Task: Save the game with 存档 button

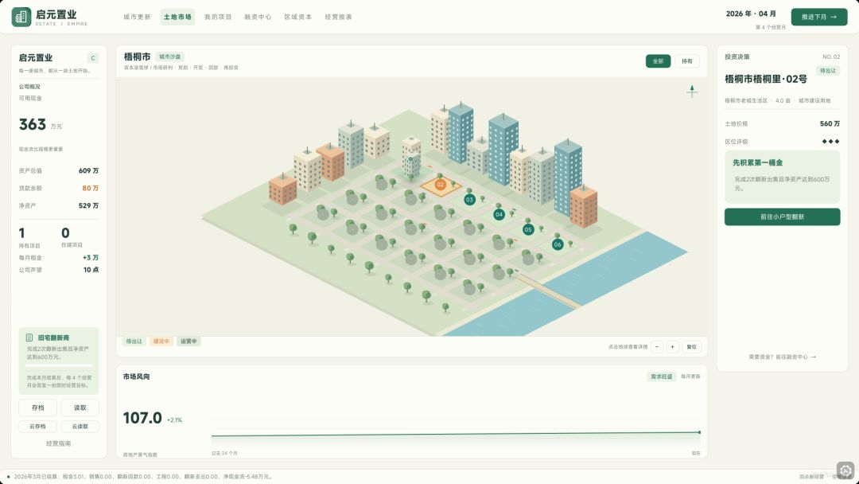Action: click(38, 408)
